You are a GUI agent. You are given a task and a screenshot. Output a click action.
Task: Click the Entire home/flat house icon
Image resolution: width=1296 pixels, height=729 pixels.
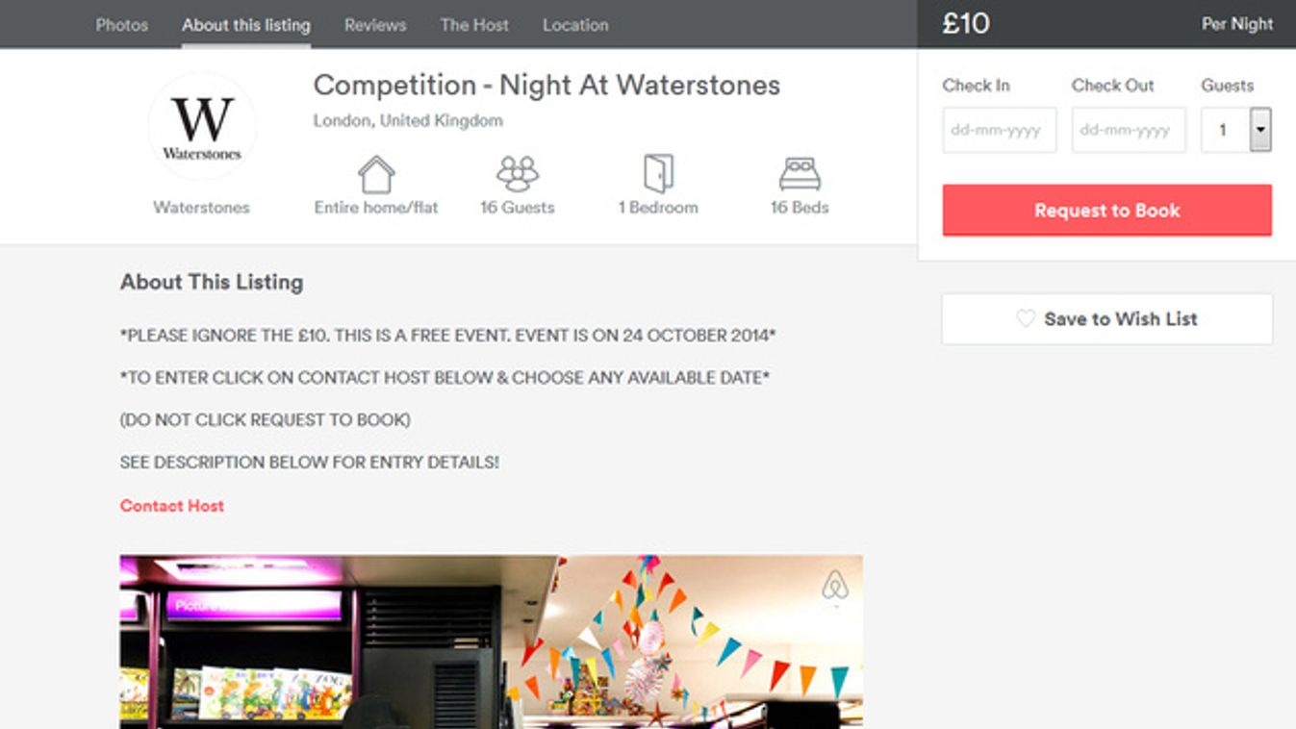(376, 175)
